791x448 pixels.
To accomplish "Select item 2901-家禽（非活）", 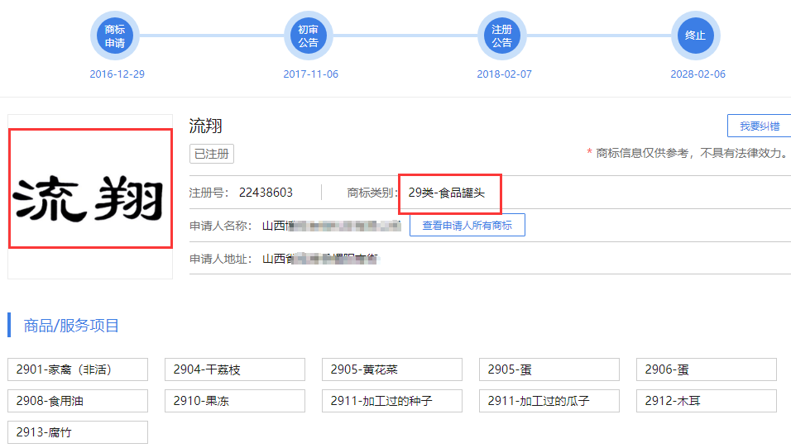I will [x=78, y=369].
